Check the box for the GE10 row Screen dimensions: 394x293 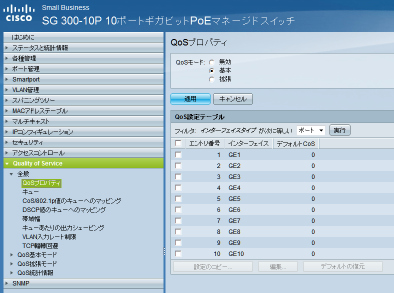(178, 253)
